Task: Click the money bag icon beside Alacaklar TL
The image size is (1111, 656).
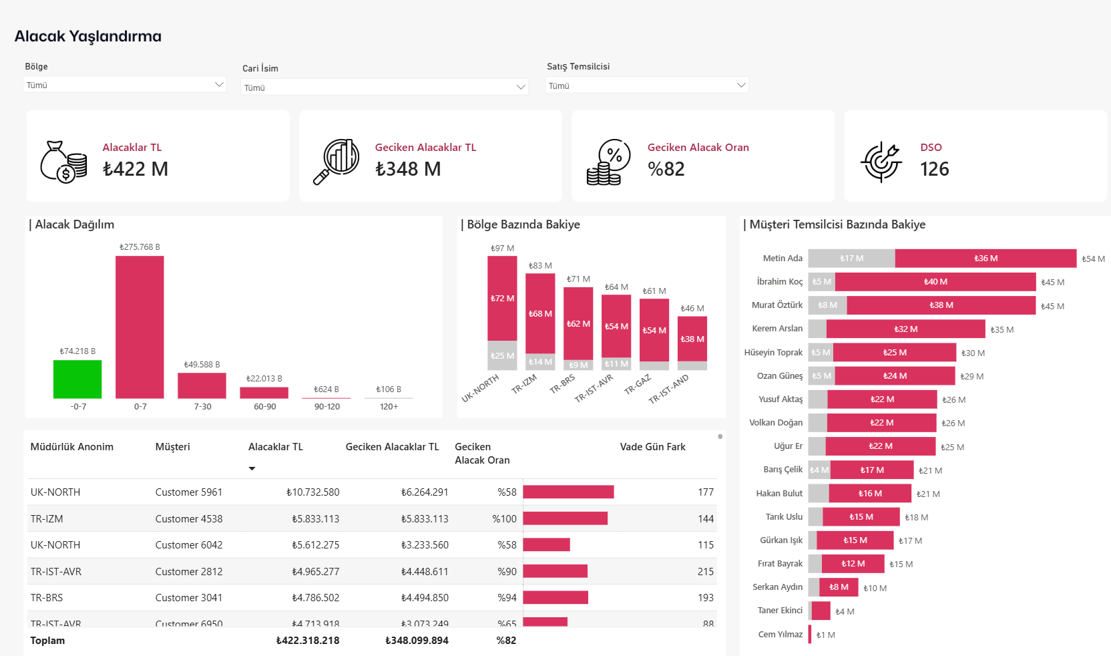Action: click(63, 162)
